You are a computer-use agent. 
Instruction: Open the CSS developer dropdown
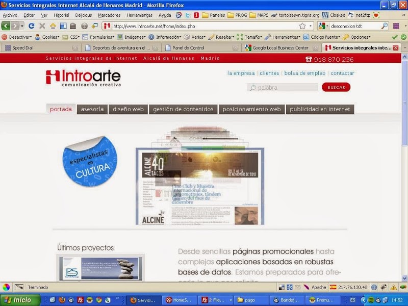pyautogui.click(x=71, y=37)
